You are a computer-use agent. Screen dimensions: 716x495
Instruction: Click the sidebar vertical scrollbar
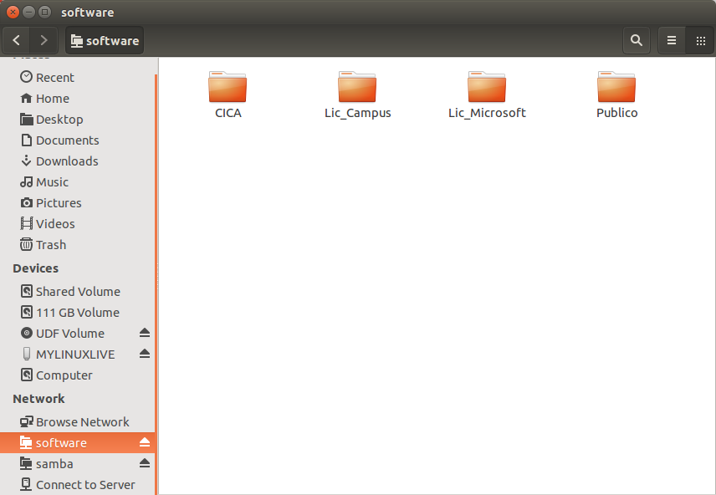[156, 283]
